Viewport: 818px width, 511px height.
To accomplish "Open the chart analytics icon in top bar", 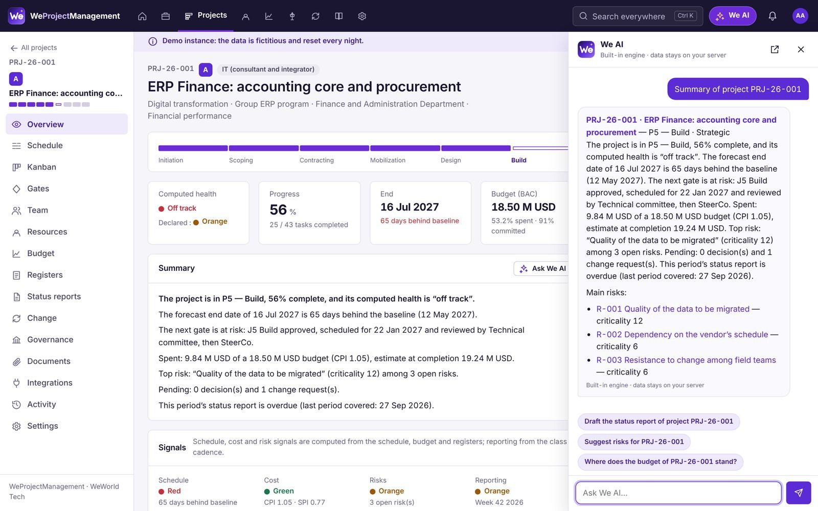I will 269,16.
